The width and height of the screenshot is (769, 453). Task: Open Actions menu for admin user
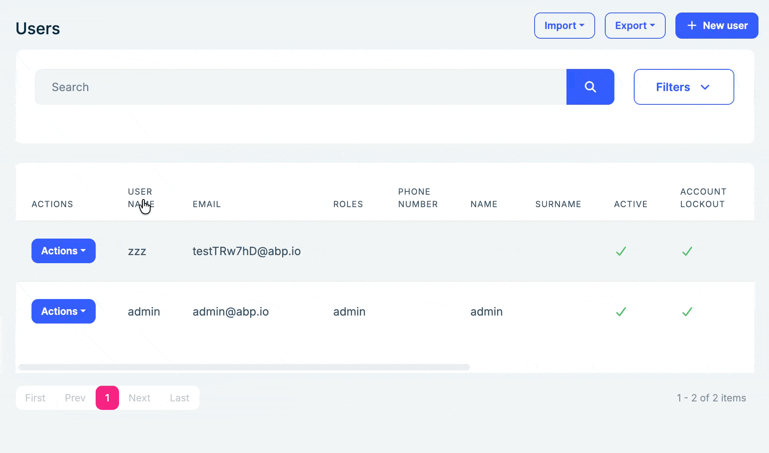tap(63, 312)
